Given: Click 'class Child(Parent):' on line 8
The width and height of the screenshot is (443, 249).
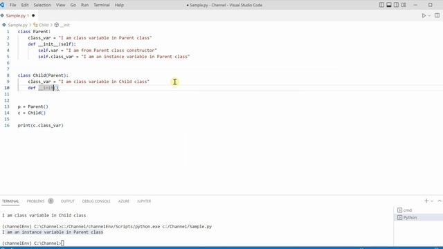Looking at the screenshot, I should click(43, 75).
